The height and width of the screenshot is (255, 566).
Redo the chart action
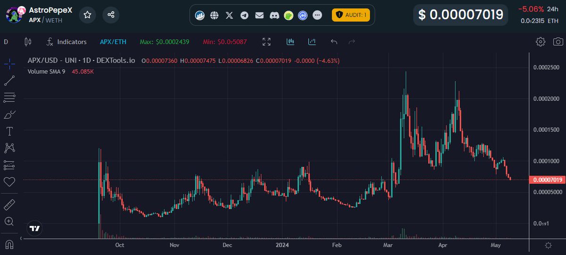351,42
